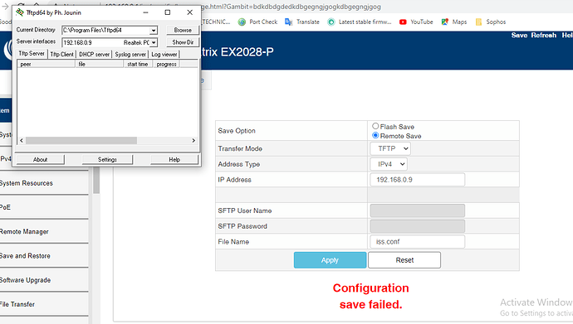
Task: Open the Sophos bookmark folder icon
Action: (478, 22)
